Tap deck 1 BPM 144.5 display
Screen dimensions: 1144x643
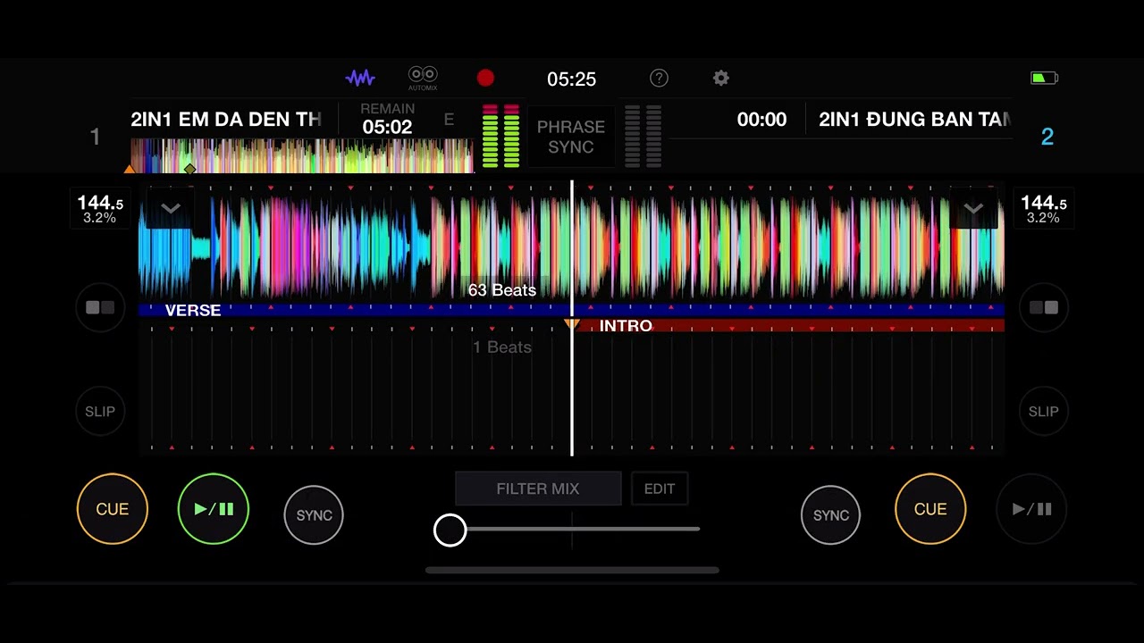coord(100,209)
